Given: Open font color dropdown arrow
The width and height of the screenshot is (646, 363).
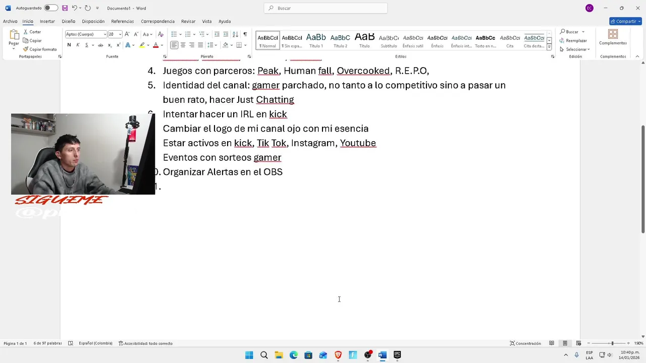Looking at the screenshot, I should [x=161, y=45].
